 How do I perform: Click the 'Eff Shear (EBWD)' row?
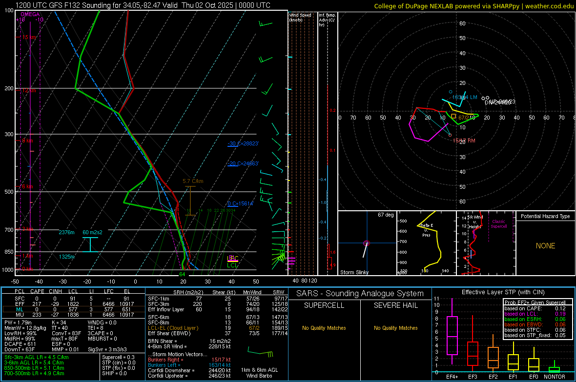218,334
